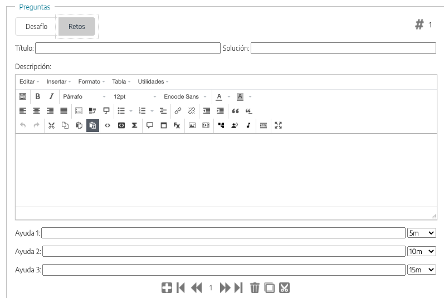Center-align the text
Viewport: 444px width, 298px height.
point(37,111)
